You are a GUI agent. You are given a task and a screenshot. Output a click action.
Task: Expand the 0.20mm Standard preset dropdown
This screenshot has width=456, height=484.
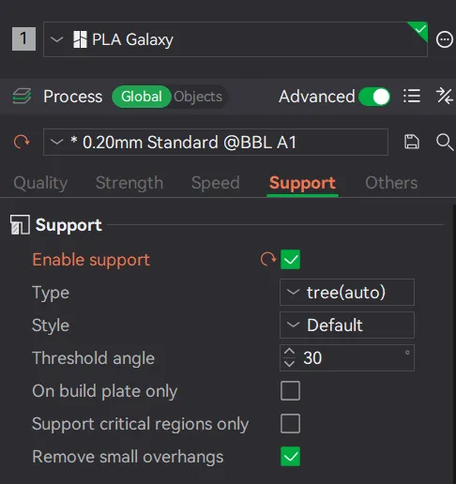click(x=216, y=142)
